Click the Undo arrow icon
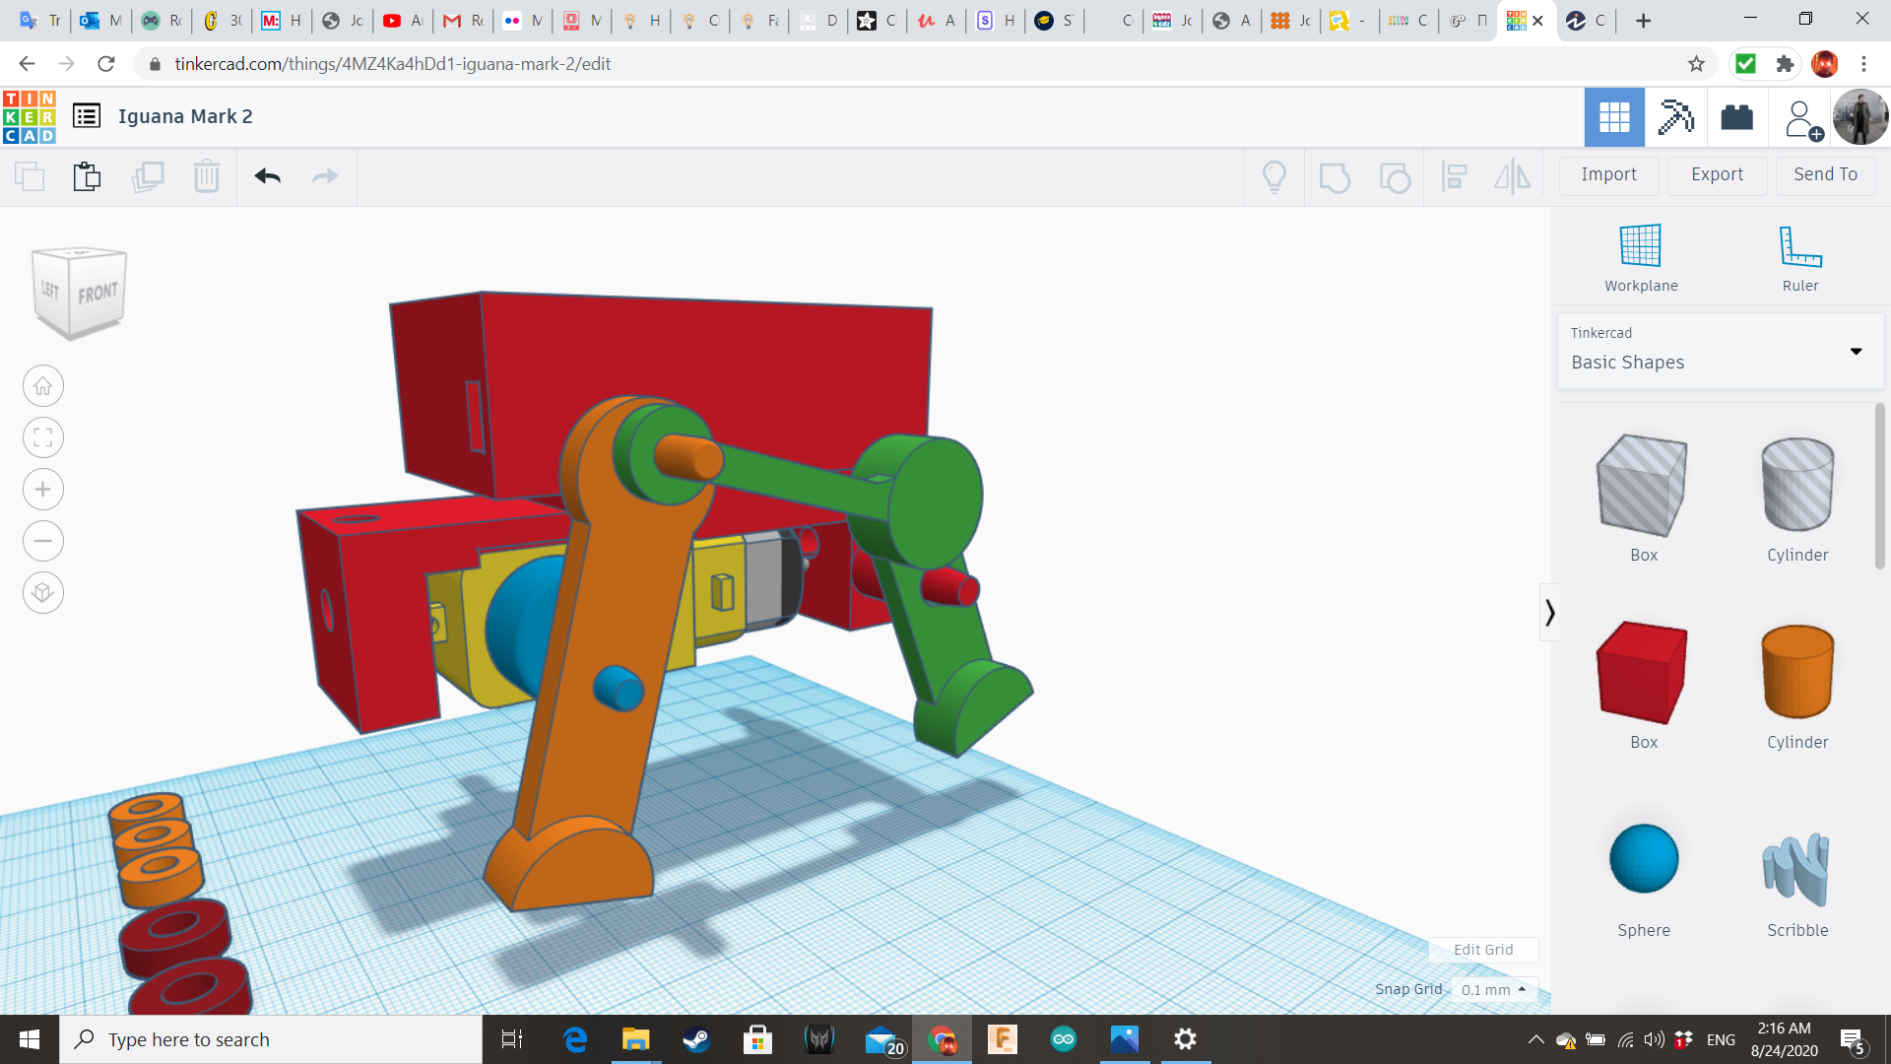The width and height of the screenshot is (1891, 1064). click(267, 176)
